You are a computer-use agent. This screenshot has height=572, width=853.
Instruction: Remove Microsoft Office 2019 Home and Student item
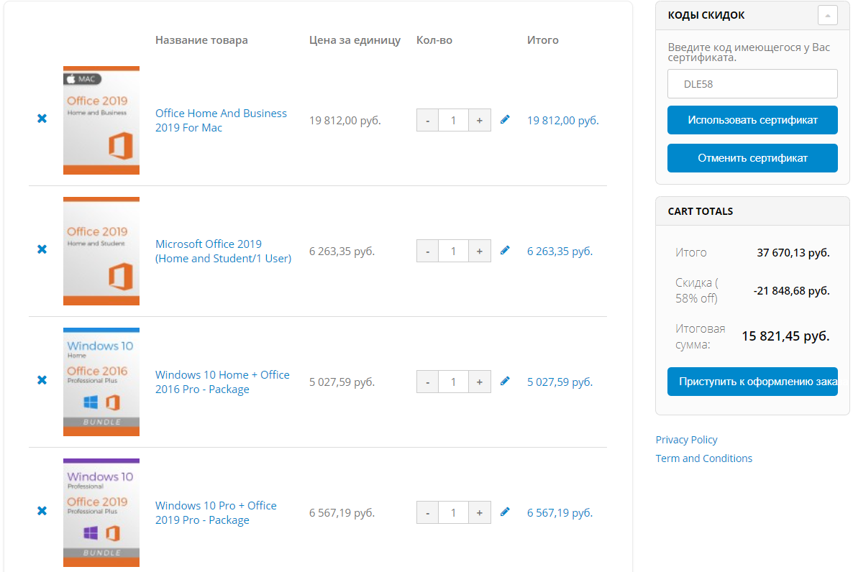pos(42,249)
